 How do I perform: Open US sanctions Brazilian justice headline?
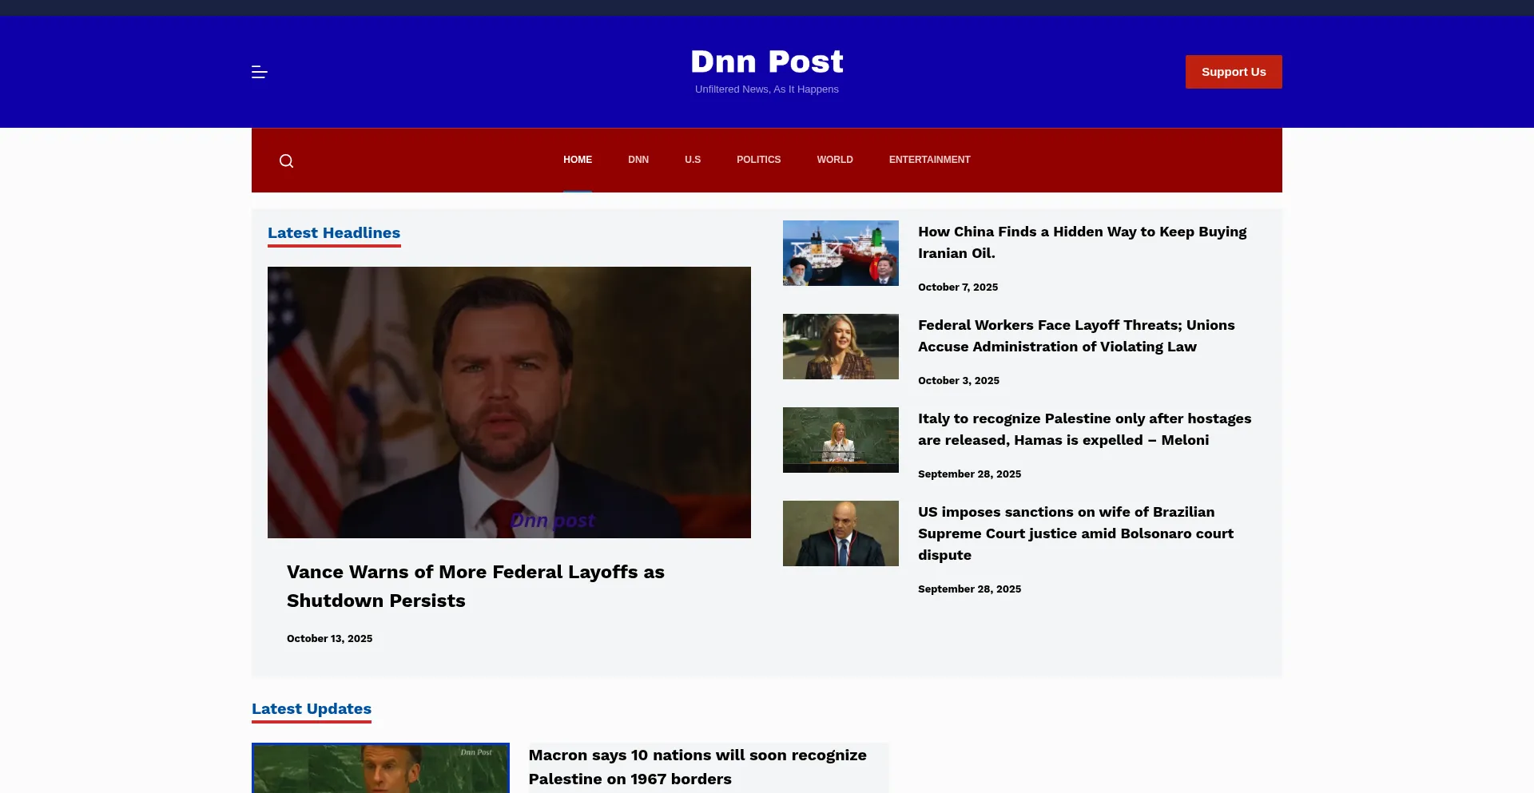1075,533
